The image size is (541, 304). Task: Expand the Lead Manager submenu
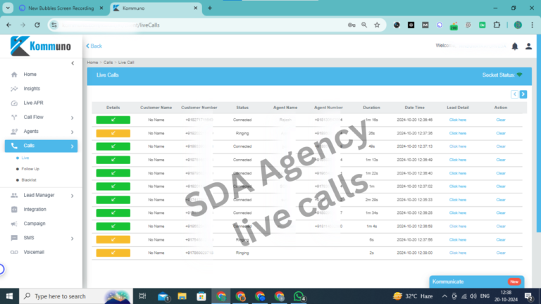click(x=72, y=195)
